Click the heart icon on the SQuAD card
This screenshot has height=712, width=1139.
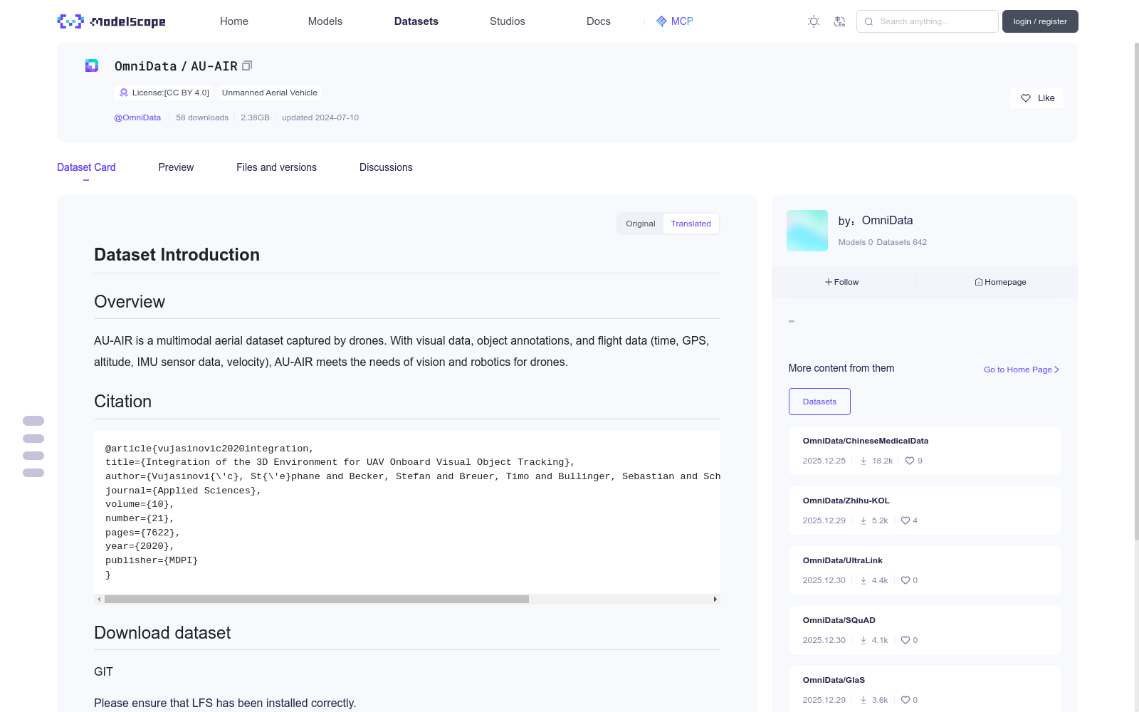(x=906, y=640)
